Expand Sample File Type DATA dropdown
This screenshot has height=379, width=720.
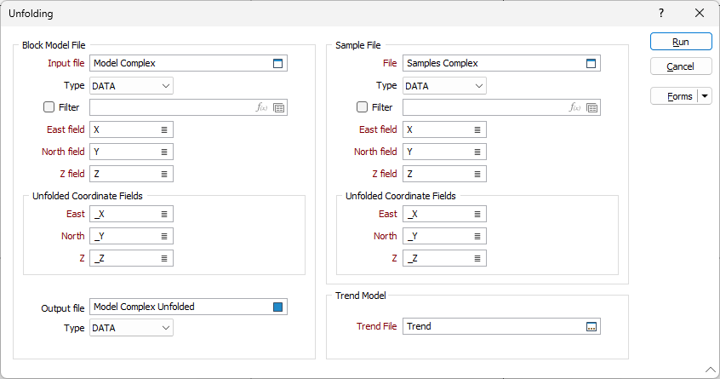click(444, 86)
